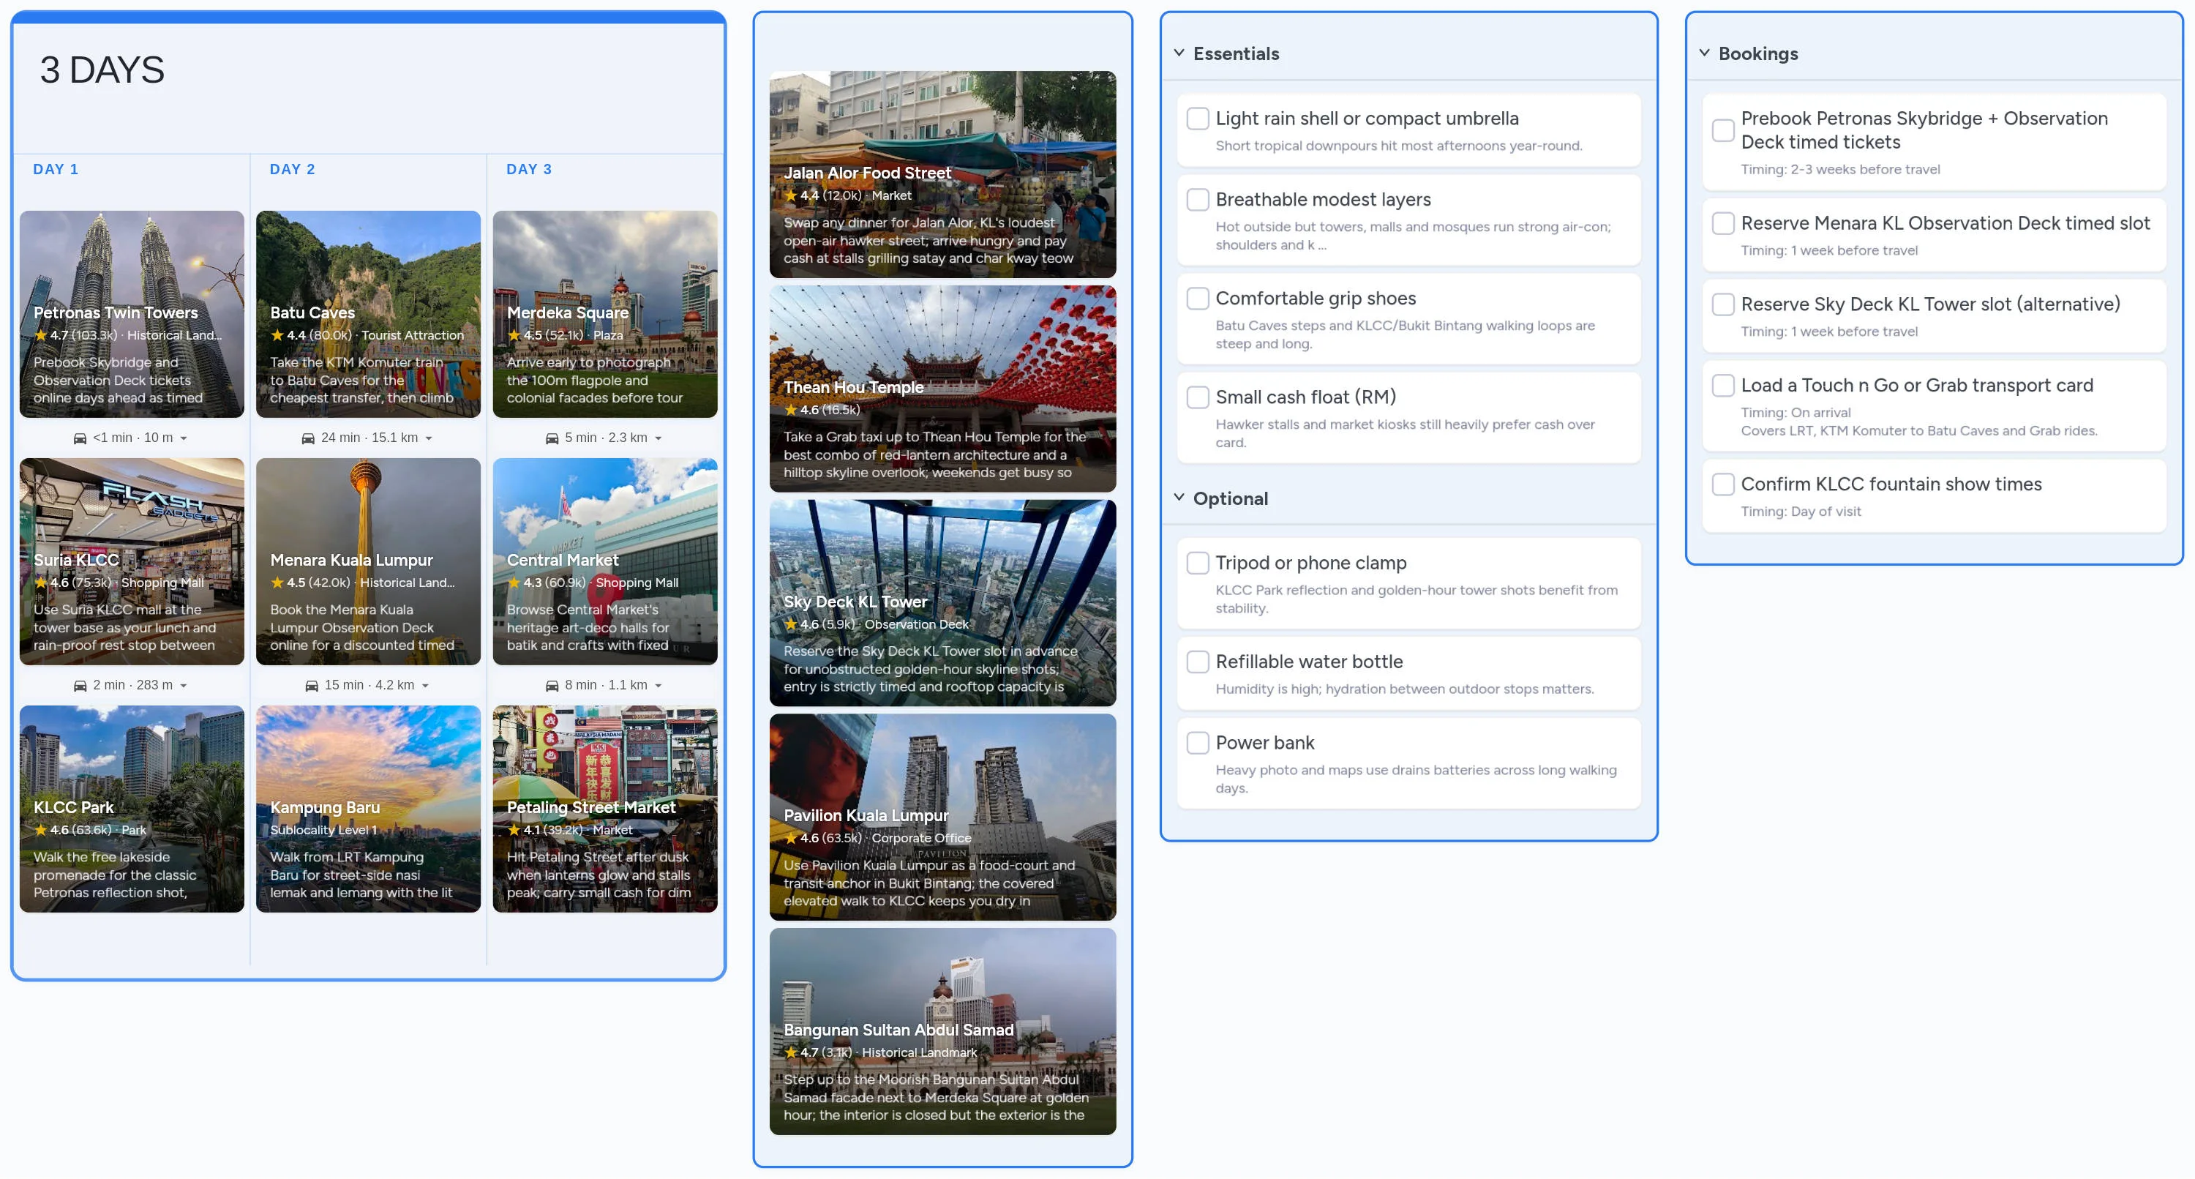The height and width of the screenshot is (1179, 2195).
Task: Open the Suria KLCC card
Action: click(132, 562)
